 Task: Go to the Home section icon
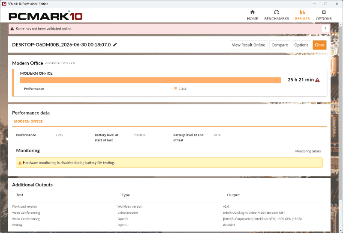(253, 12)
